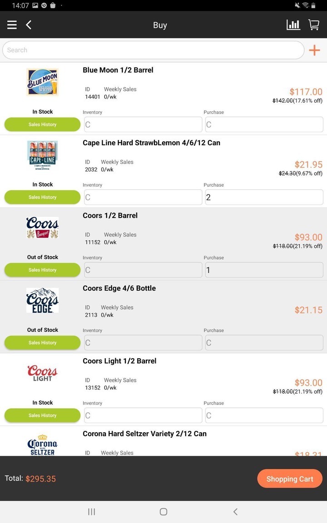
Task: Focus the Search field
Action: click(x=153, y=50)
